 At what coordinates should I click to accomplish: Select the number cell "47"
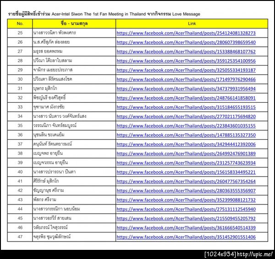(x=20, y=237)
